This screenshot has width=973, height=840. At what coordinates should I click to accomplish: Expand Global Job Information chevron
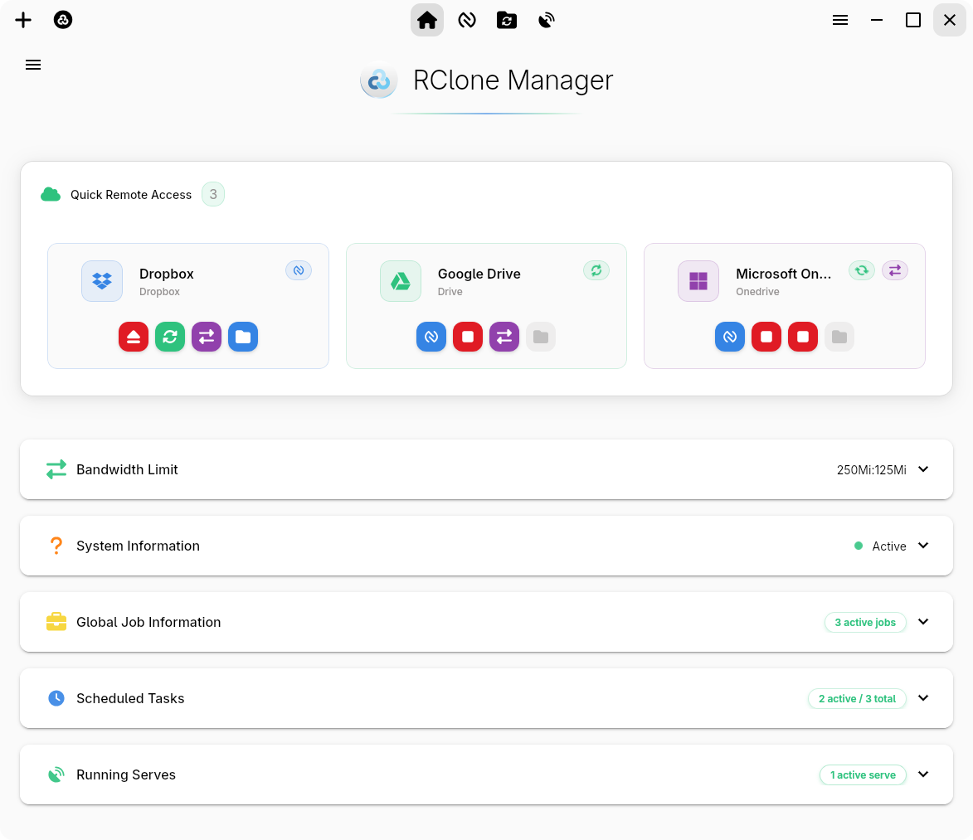[923, 622]
